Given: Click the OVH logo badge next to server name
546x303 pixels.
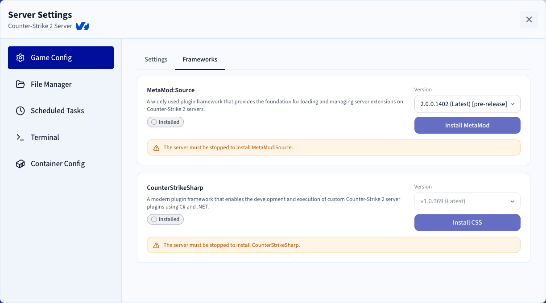Looking at the screenshot, I should [x=83, y=26].
